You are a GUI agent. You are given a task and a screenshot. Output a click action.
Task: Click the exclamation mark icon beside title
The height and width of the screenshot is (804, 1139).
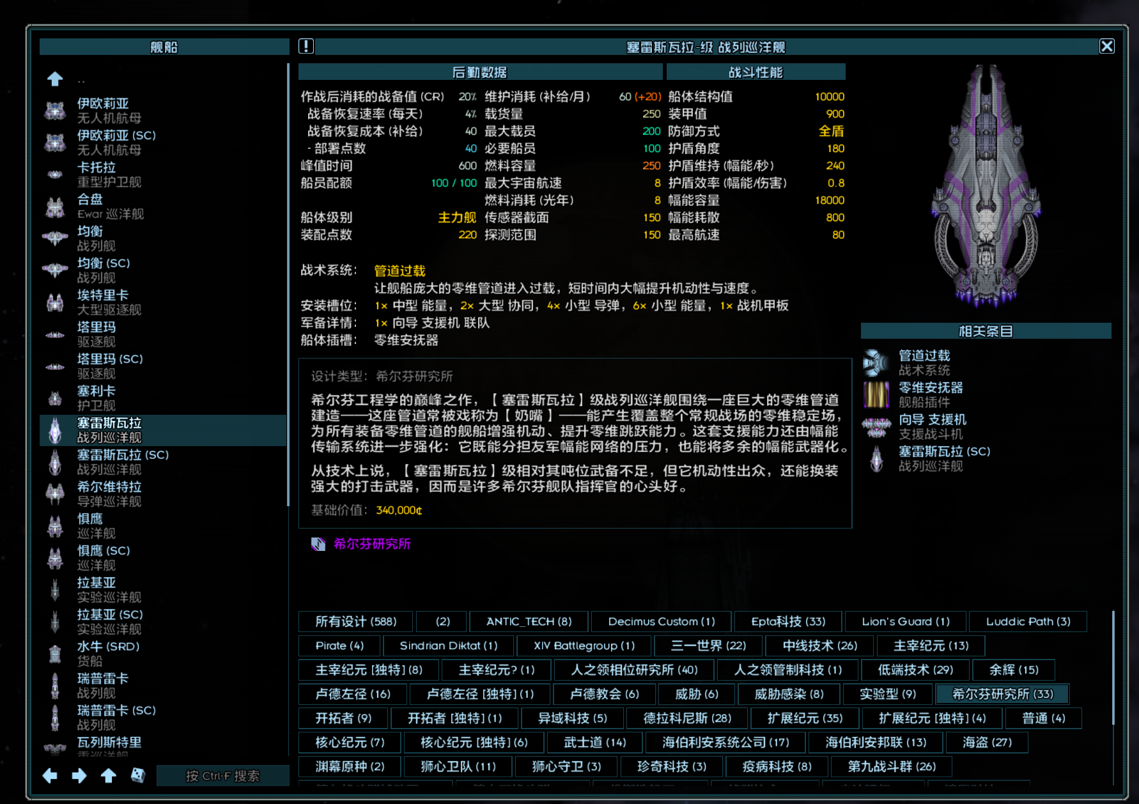pyautogui.click(x=306, y=46)
